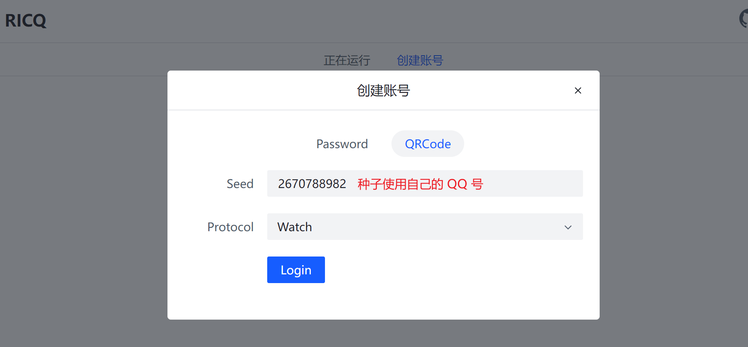Open the 正在运行 tab in the background page
748x347 pixels.
click(x=347, y=61)
